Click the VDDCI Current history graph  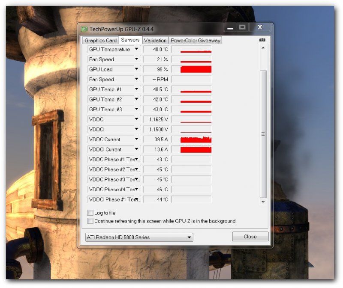pyautogui.click(x=191, y=150)
